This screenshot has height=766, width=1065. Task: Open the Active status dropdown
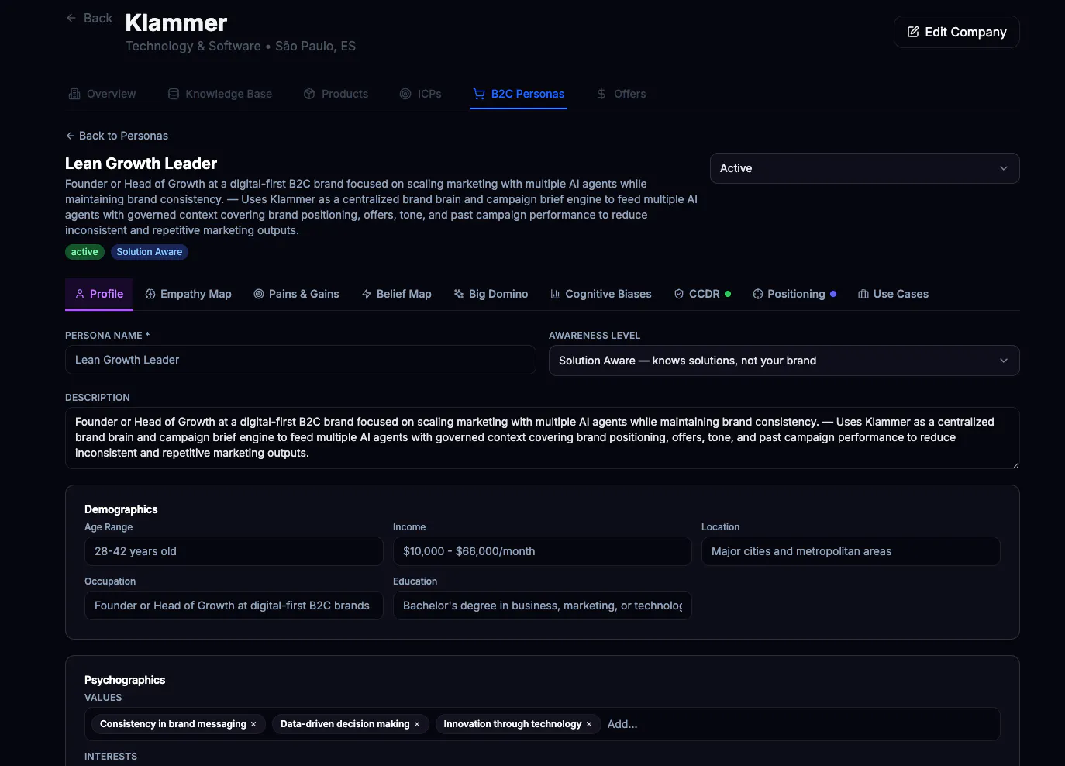coord(864,168)
